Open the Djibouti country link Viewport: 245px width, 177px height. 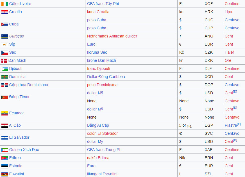point(15,69)
